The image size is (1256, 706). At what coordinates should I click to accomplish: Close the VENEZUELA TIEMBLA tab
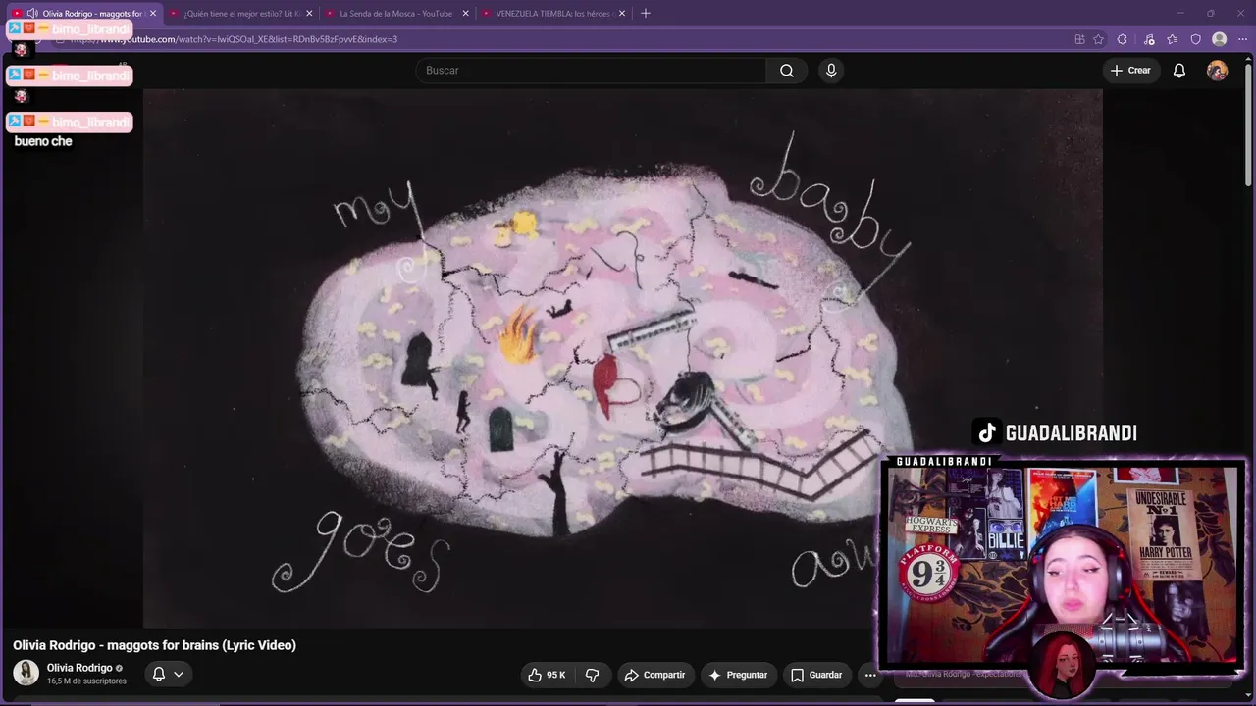click(x=621, y=14)
